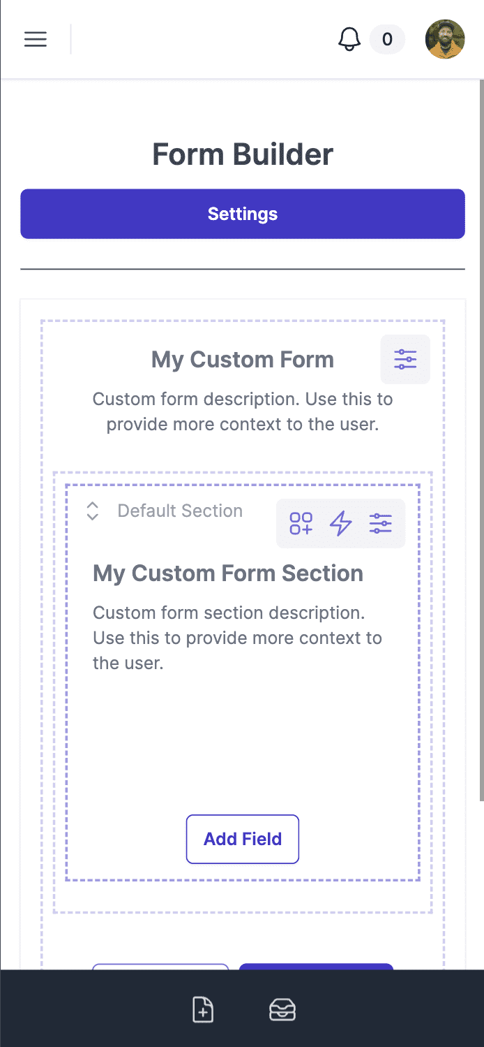
Task: Open the hamburger navigation menu
Action: point(36,39)
